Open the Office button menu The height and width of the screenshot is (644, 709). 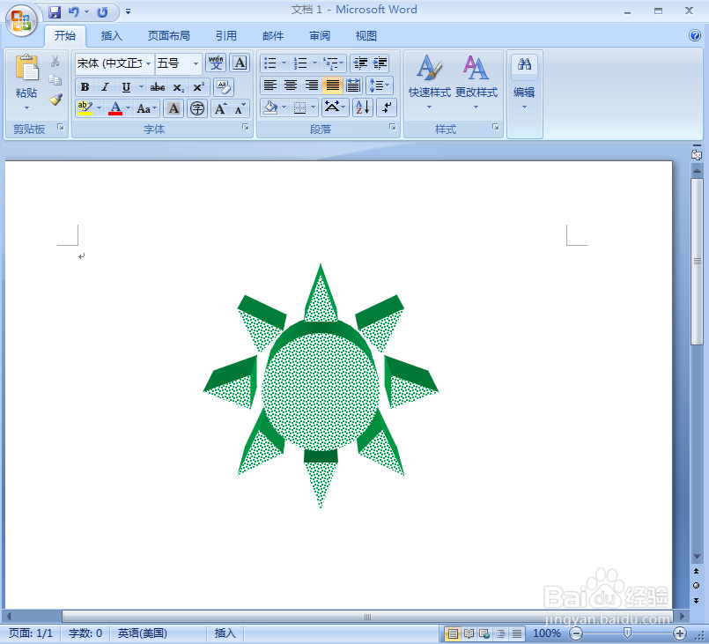coord(21,20)
